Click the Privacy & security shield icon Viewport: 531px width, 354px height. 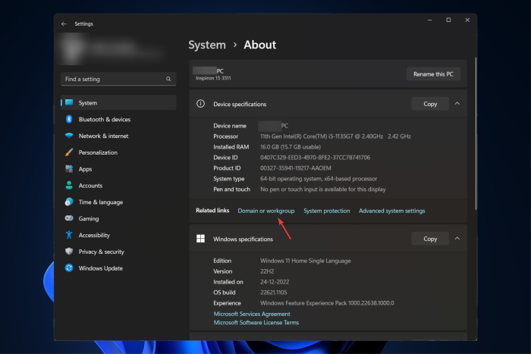tap(69, 252)
